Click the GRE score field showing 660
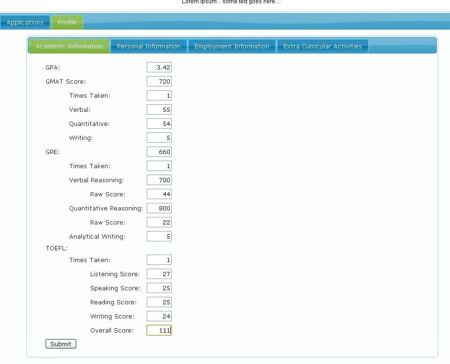This screenshot has width=450, height=364. [159, 152]
